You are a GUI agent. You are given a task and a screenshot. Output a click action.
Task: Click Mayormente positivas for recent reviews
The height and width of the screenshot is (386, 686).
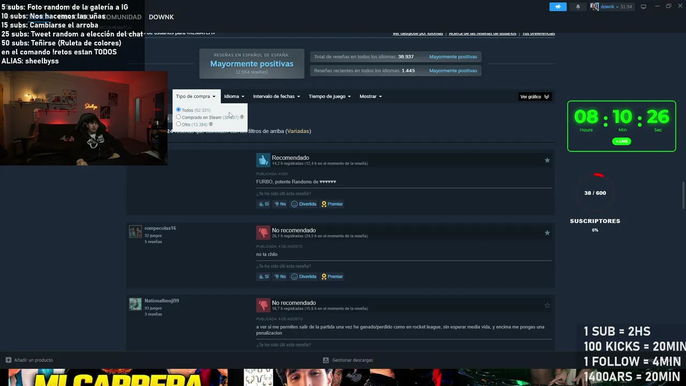453,71
